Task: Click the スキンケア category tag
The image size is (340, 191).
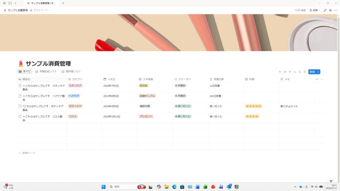Action: [x=75, y=86]
